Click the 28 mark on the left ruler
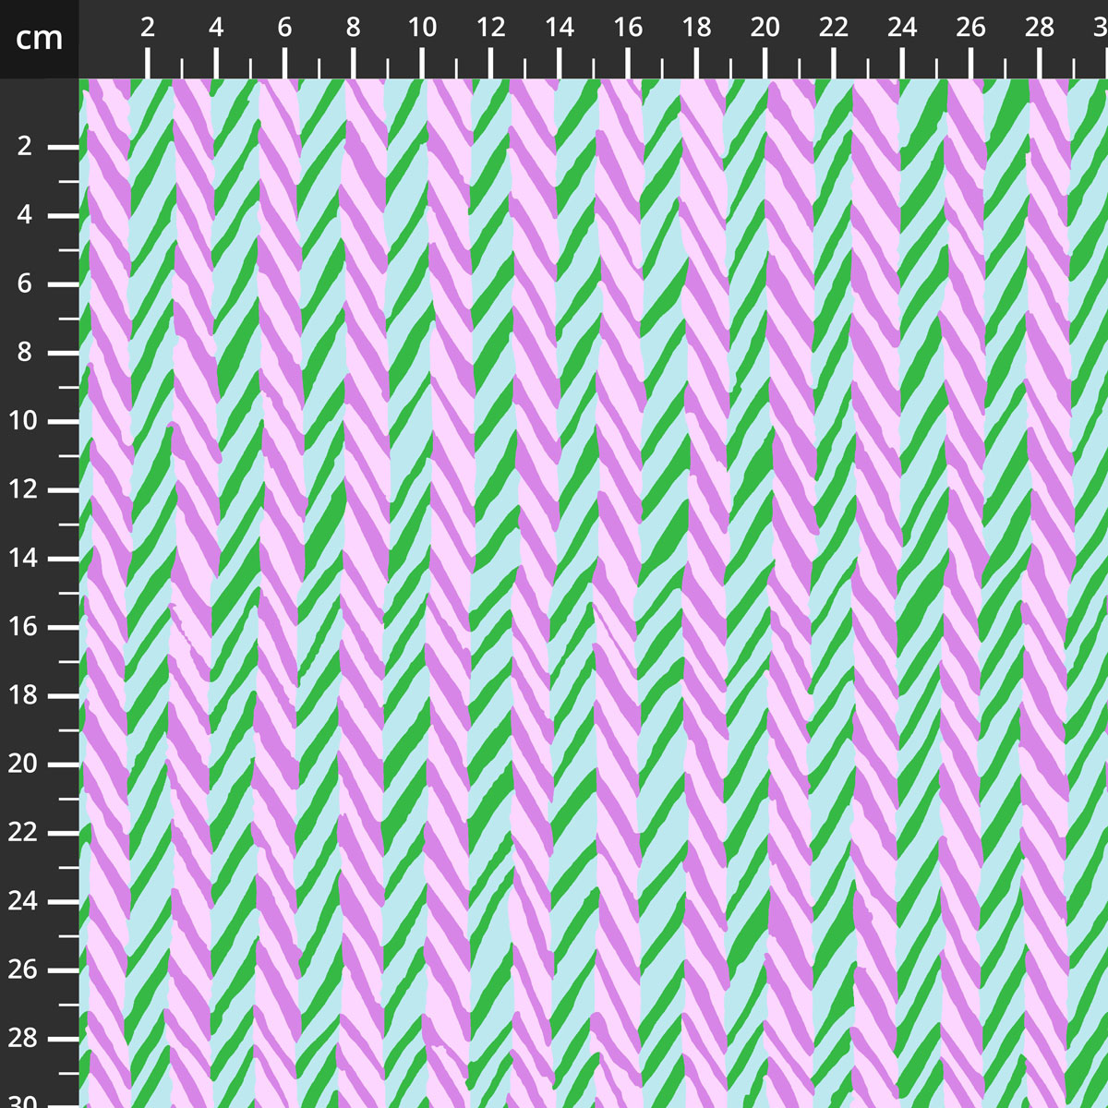The height and width of the screenshot is (1108, 1108). coord(25,1038)
